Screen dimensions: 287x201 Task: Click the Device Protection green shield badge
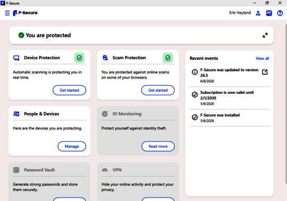pos(79,58)
